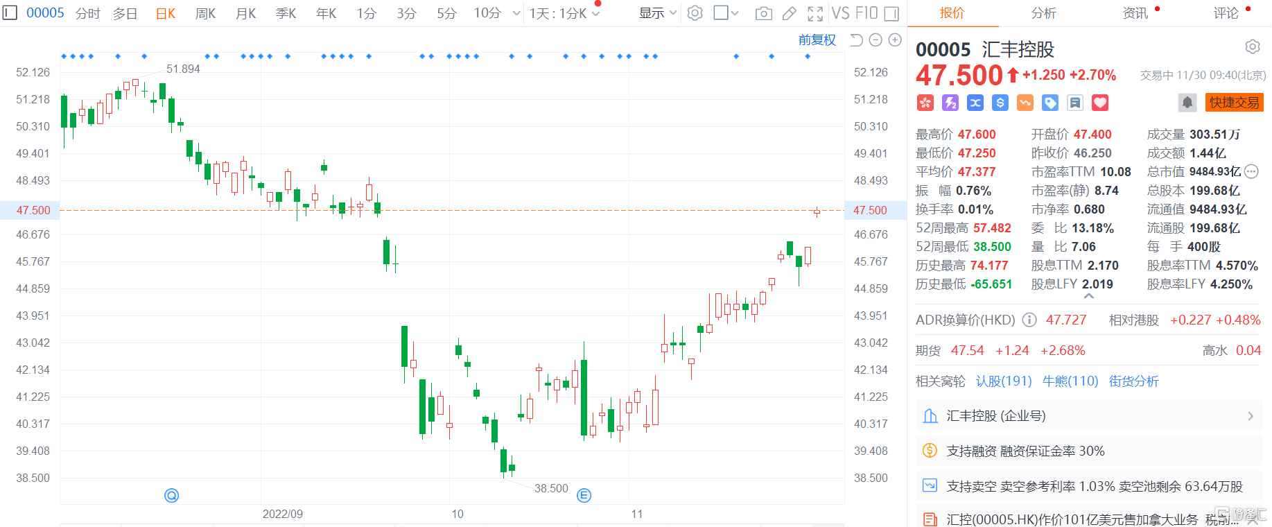Select the 周K chart period
The height and width of the screenshot is (527, 1272).
tap(205, 13)
